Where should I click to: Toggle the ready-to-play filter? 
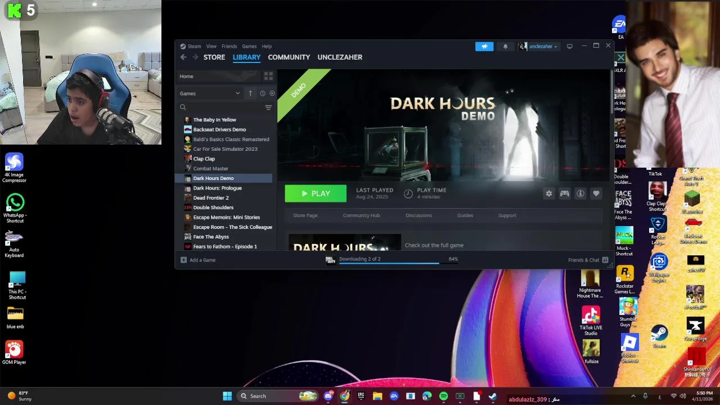pos(272,93)
